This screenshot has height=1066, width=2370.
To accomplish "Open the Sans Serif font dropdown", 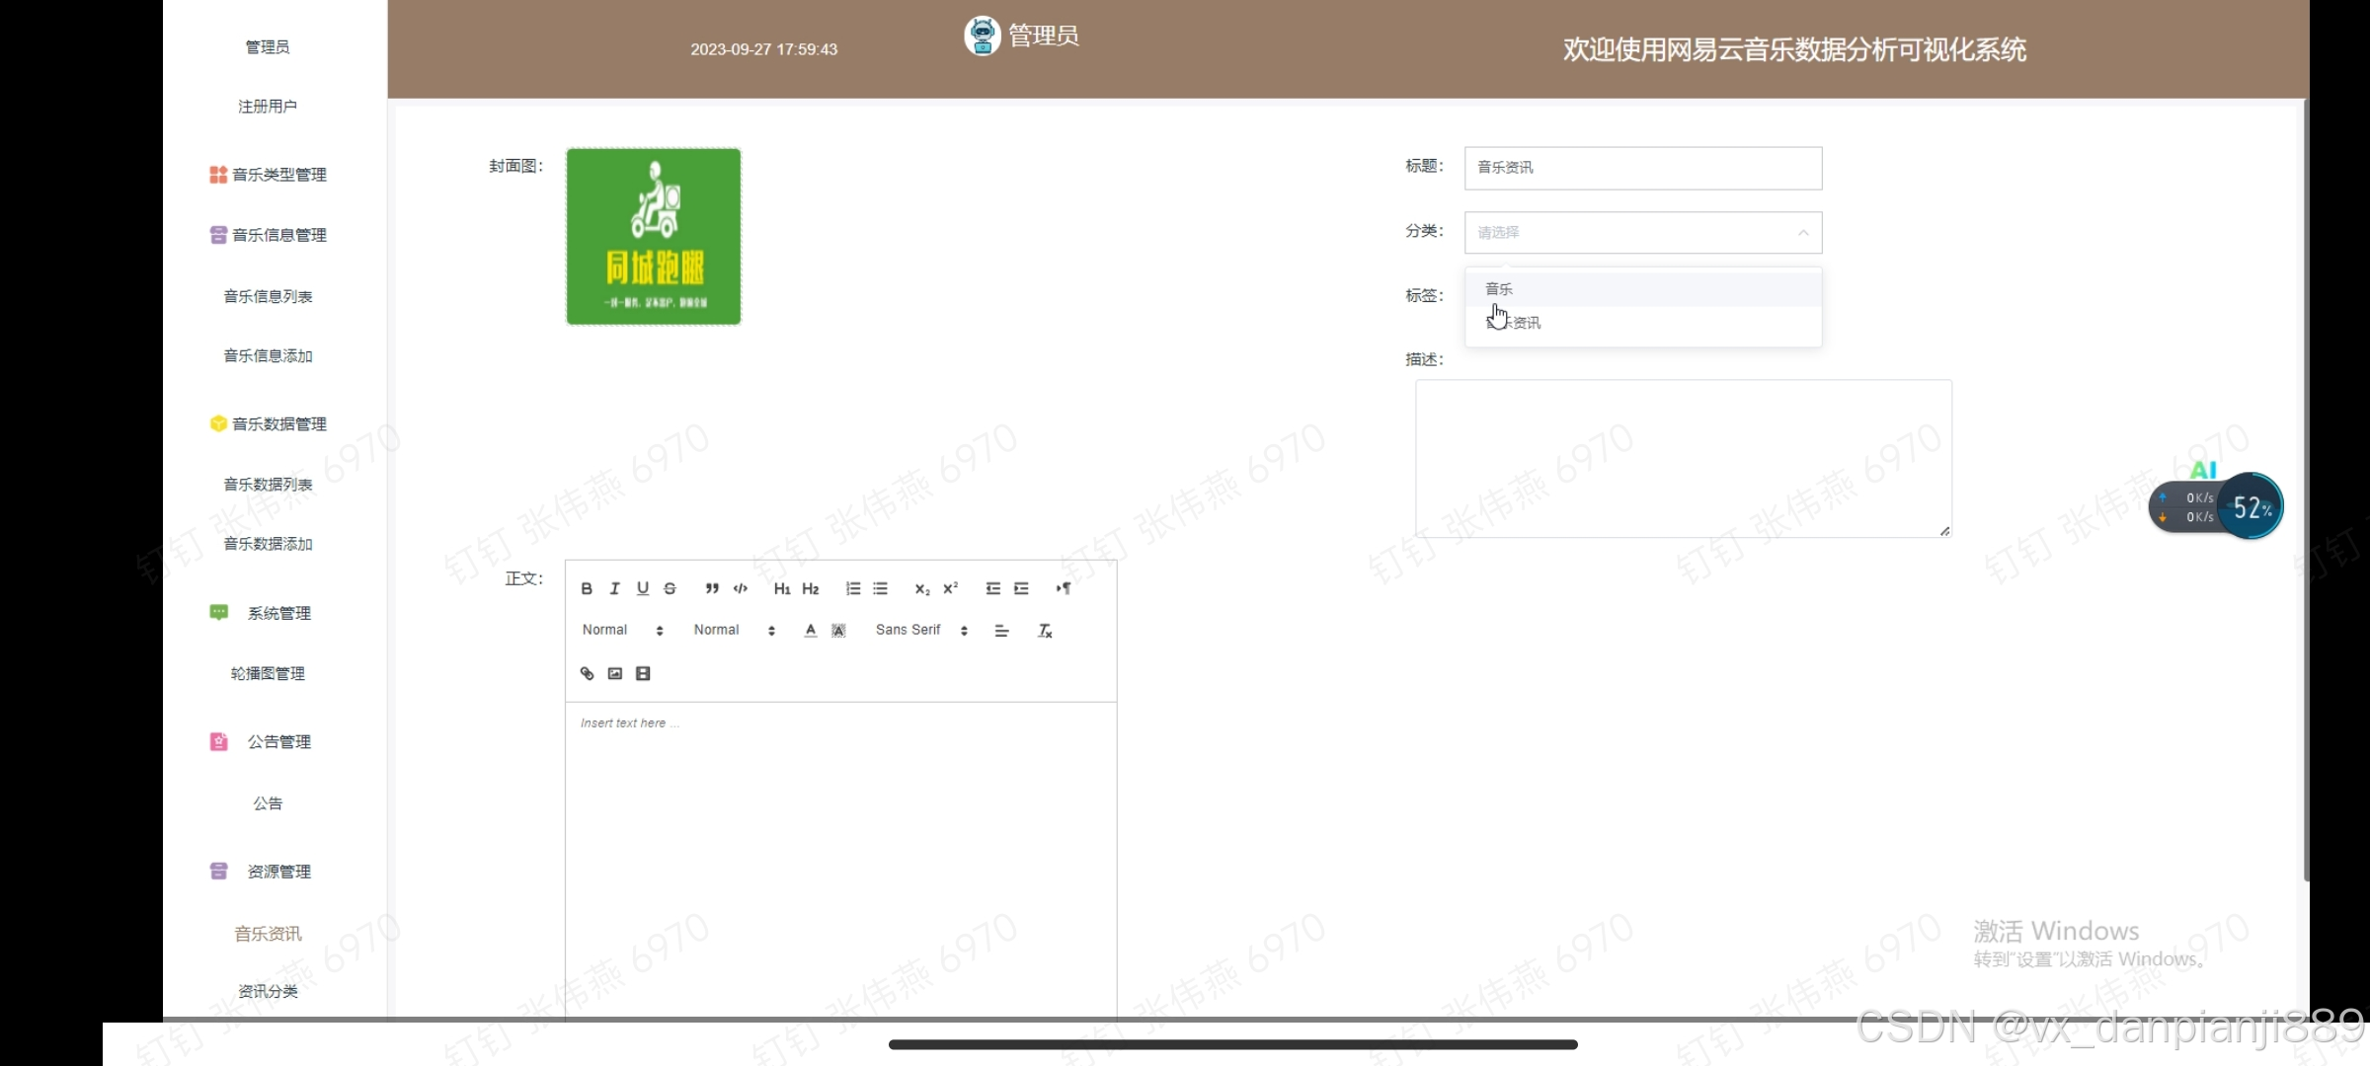I will coord(920,630).
